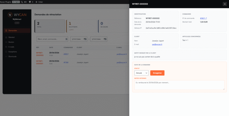Click yes@wycan.fr email in WYRET-000001 table row
This screenshot has height=116, width=229.
click(122, 62)
